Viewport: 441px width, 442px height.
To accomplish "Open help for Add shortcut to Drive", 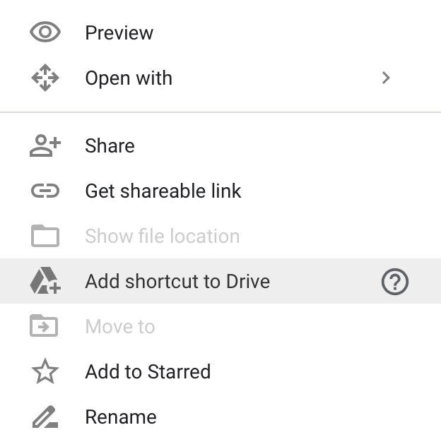I will [395, 281].
